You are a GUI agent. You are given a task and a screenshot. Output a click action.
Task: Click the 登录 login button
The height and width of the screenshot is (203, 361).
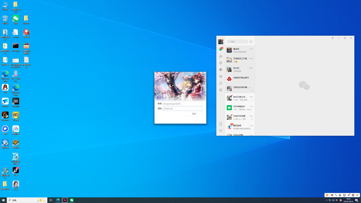(194, 114)
